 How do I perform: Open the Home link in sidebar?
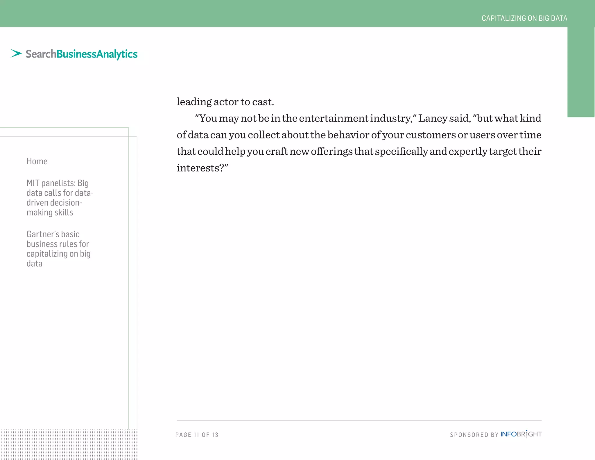tap(37, 161)
